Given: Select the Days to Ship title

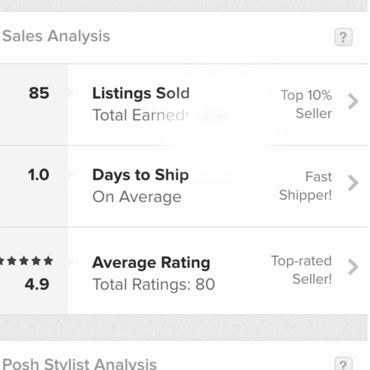Looking at the screenshot, I should point(140,175).
